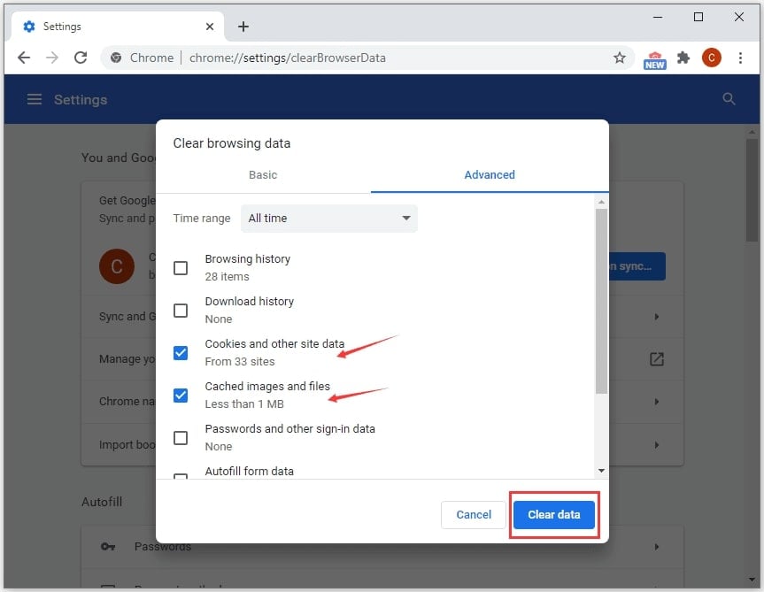Click the key icon beside Passwords
Screen dimensions: 764x592
coord(108,547)
